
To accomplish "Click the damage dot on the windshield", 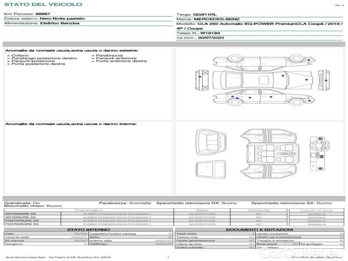I will click(283, 76).
